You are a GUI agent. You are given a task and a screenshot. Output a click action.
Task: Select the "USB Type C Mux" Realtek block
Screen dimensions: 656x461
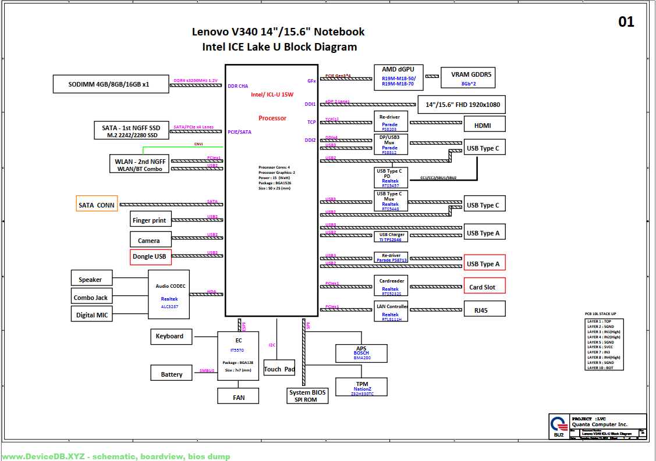tap(391, 201)
